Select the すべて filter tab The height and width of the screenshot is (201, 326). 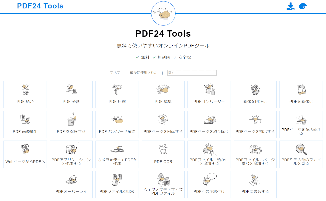[x=115, y=73]
